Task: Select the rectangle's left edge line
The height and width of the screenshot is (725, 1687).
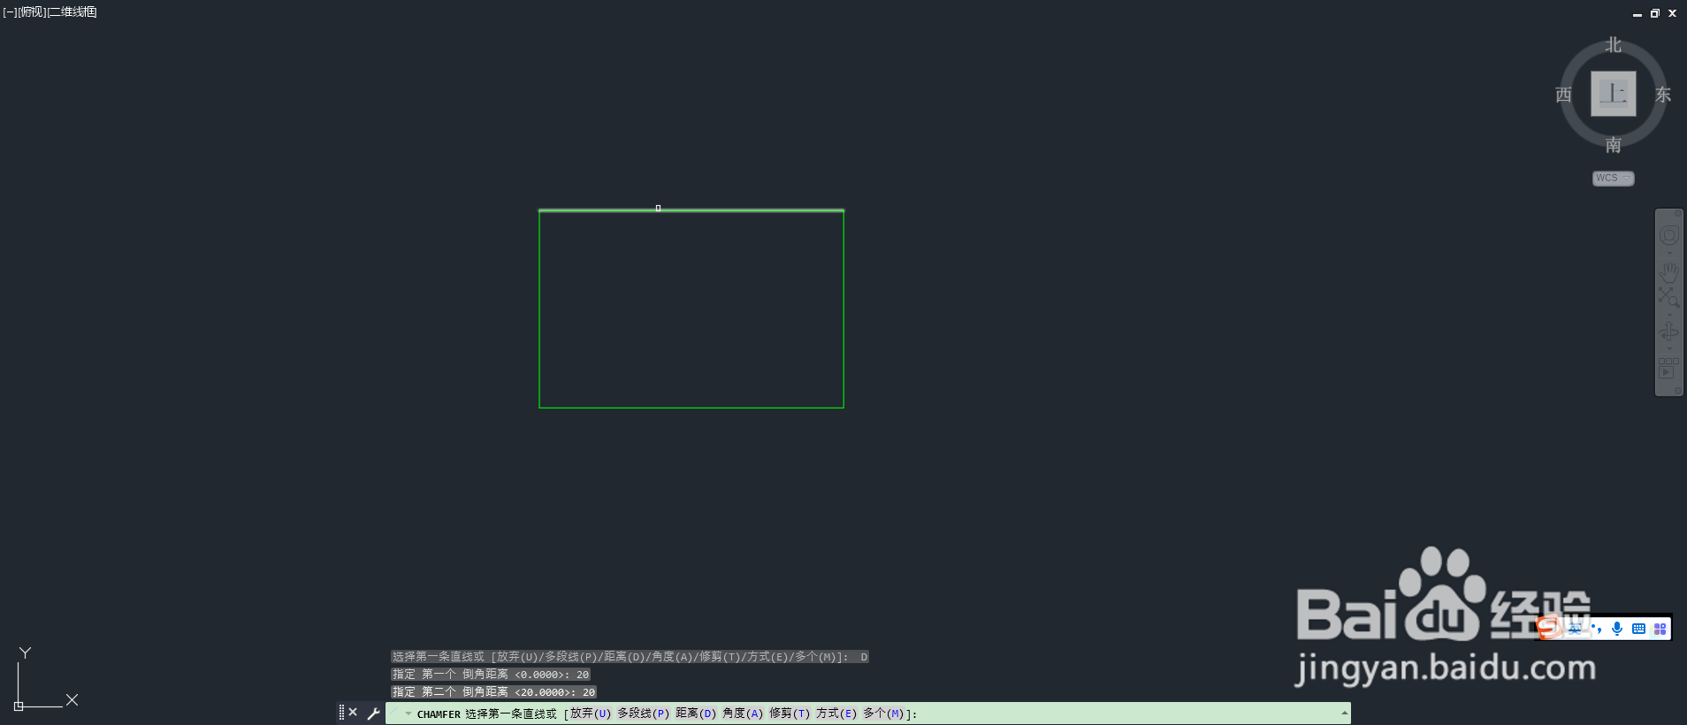Action: click(539, 309)
